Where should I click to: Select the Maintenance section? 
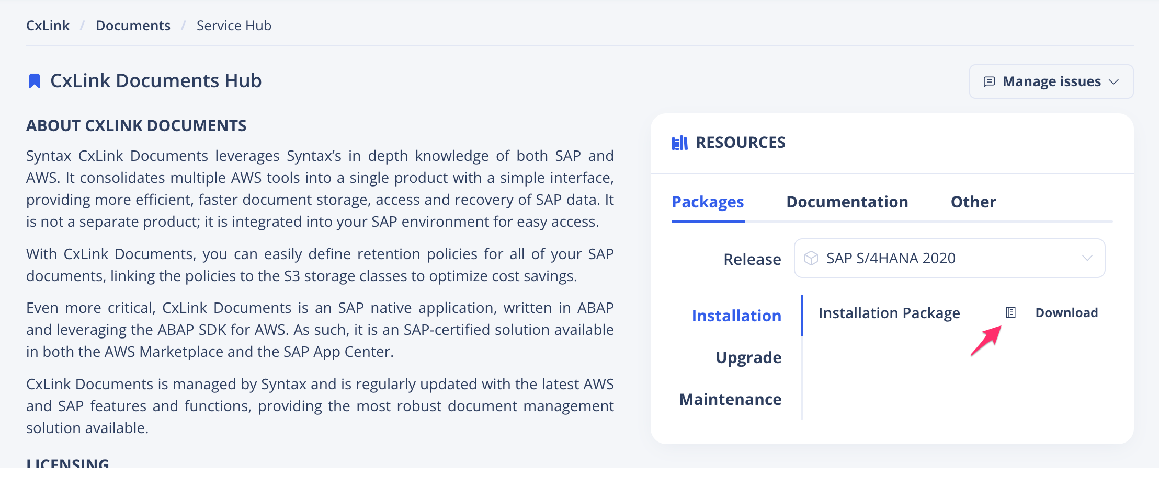pyautogui.click(x=730, y=399)
